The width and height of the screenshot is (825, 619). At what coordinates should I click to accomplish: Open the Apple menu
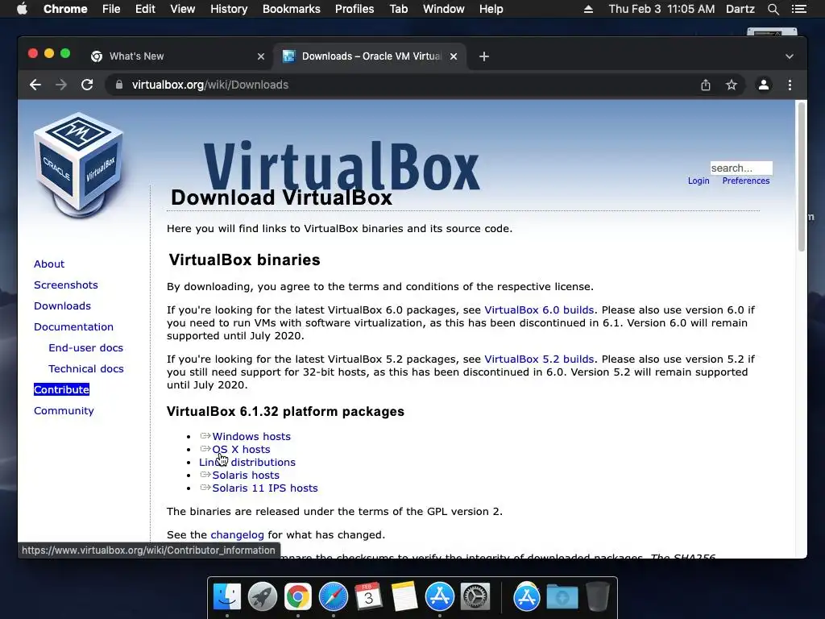(x=22, y=9)
